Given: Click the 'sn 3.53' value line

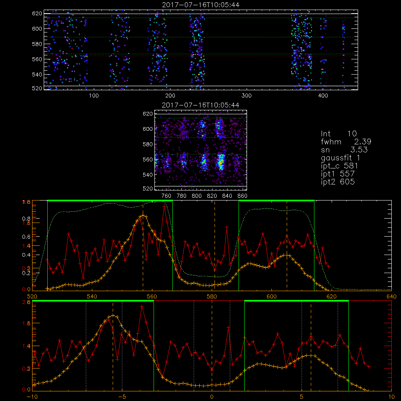Looking at the screenshot, I should coord(344,150).
